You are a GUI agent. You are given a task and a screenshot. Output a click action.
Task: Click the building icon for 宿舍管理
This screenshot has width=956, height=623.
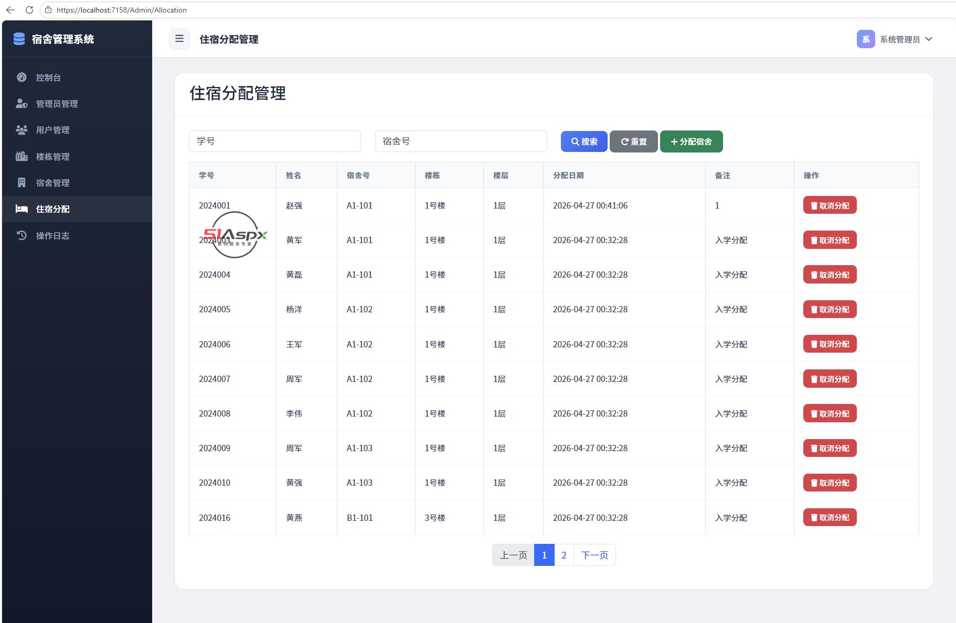click(22, 182)
